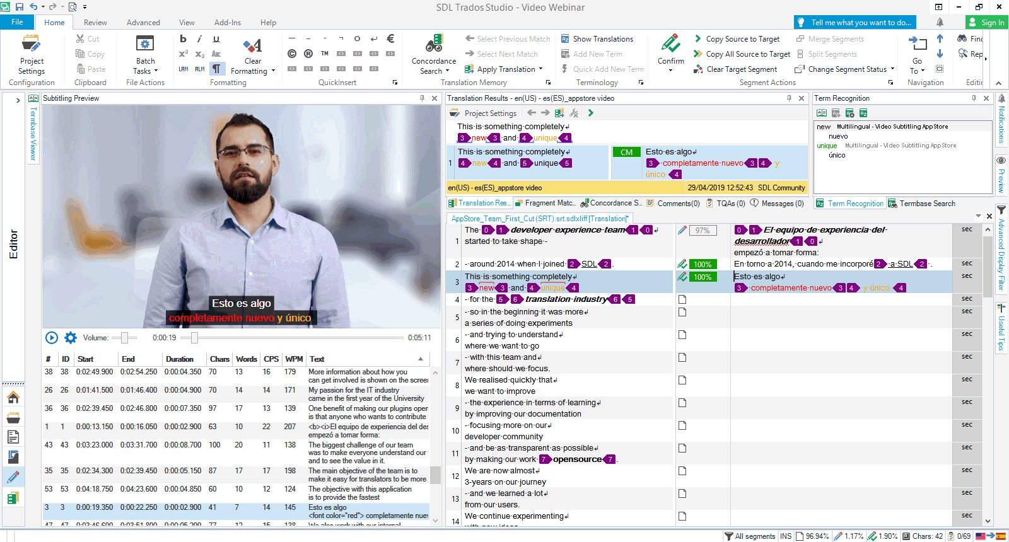The width and height of the screenshot is (1009, 542).
Task: Open the Fragment Matches tab
Action: click(545, 203)
